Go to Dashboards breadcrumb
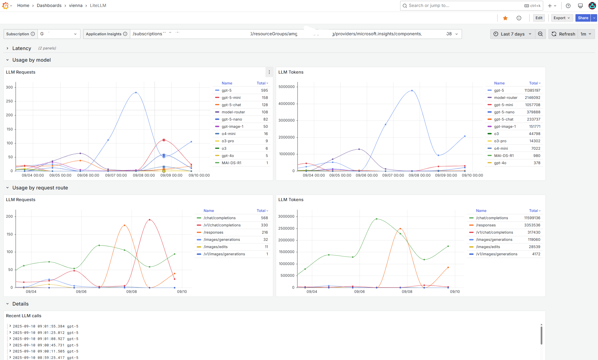 coord(49,6)
